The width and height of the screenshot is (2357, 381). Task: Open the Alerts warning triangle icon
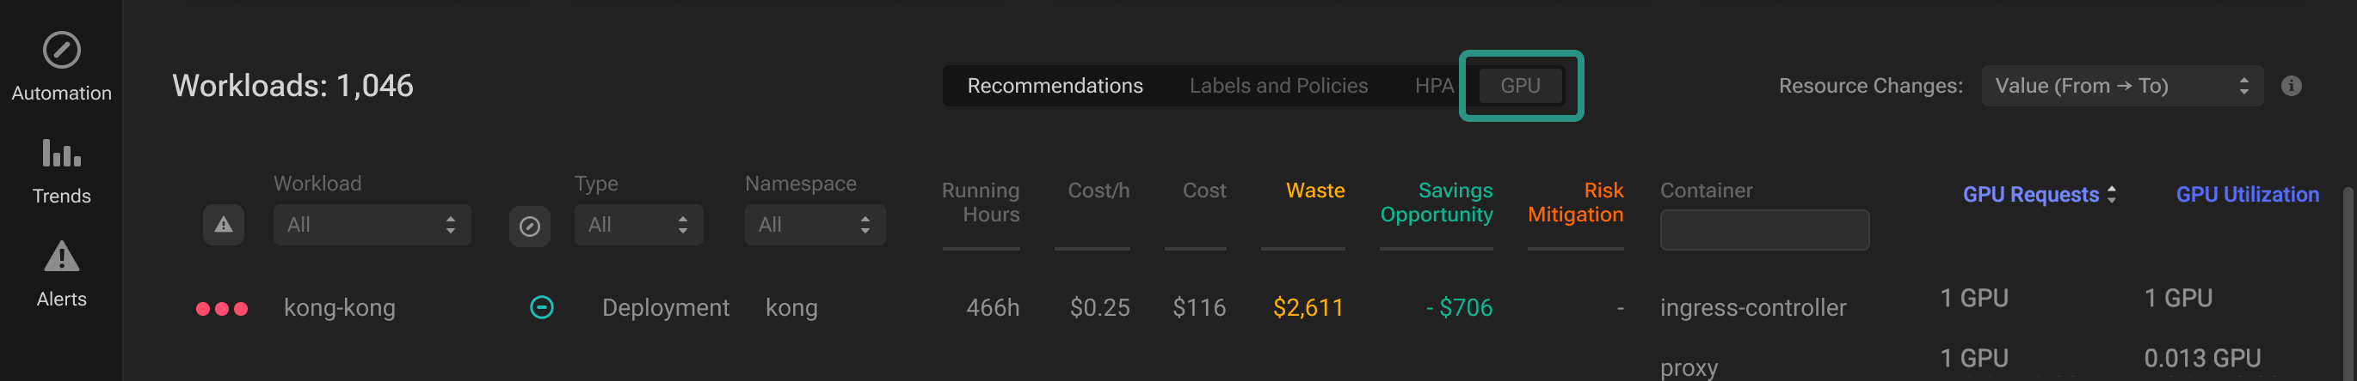click(61, 257)
